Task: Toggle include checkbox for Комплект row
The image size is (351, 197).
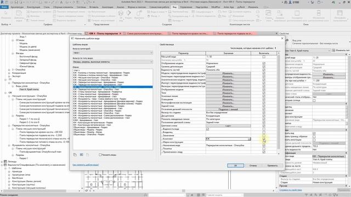Action: click(x=264, y=138)
